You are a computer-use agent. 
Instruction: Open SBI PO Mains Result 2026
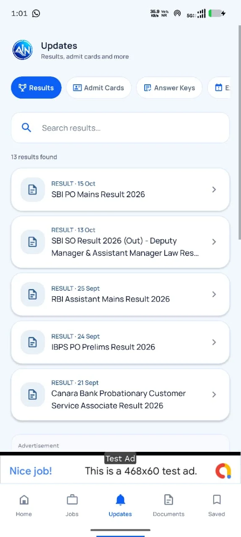120,190
